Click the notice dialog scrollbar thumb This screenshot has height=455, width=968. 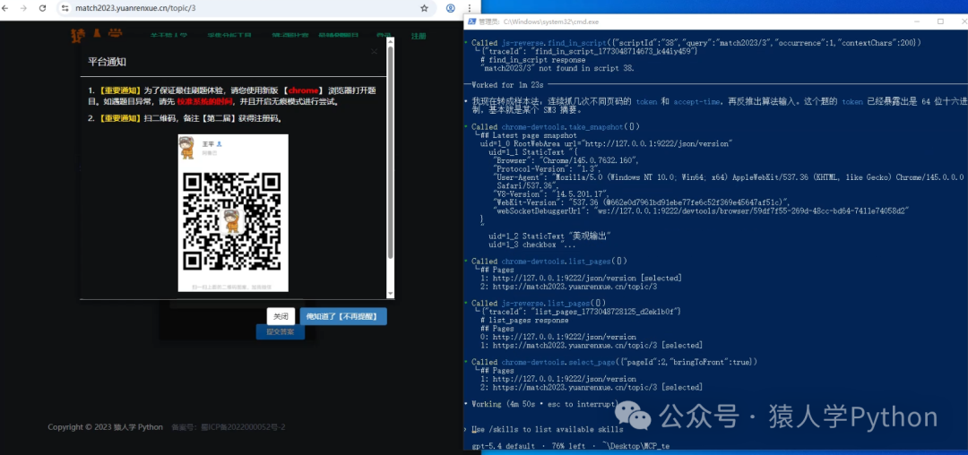click(390, 151)
